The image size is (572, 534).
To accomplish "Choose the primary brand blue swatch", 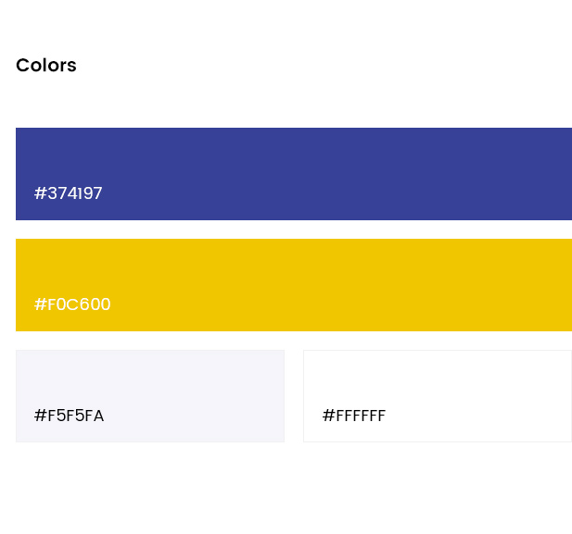I will pos(294,174).
